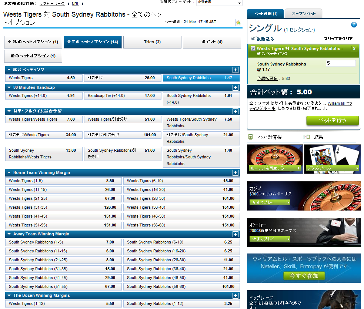Click the help question mark icon
This screenshot has width=364, height=309.
click(x=354, y=25)
